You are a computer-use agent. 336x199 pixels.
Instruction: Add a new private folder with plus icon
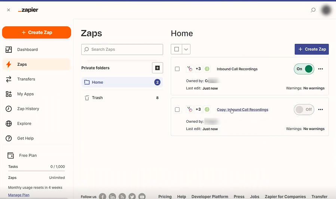(x=157, y=68)
